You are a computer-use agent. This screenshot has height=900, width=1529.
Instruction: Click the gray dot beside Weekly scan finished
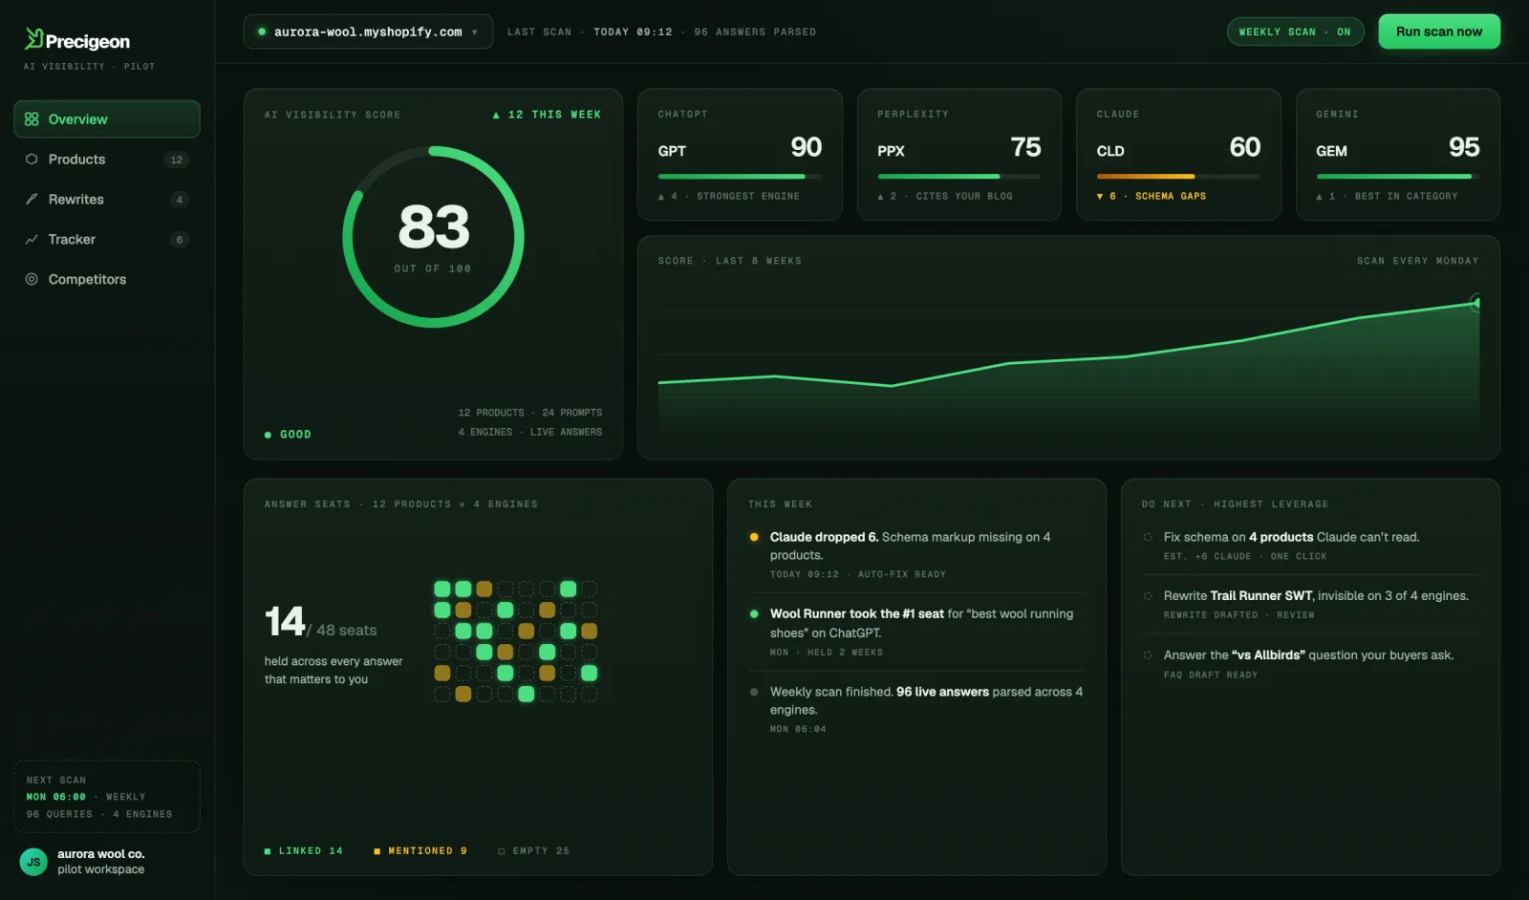click(x=754, y=692)
